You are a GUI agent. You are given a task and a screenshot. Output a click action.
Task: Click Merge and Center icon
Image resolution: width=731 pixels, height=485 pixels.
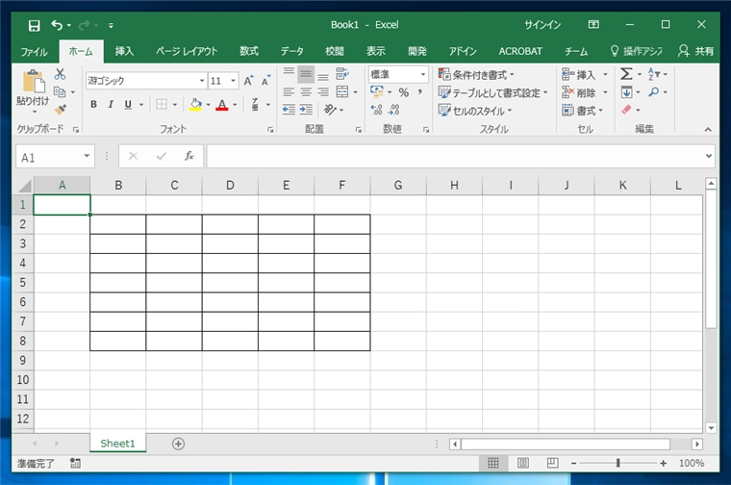pos(342,91)
